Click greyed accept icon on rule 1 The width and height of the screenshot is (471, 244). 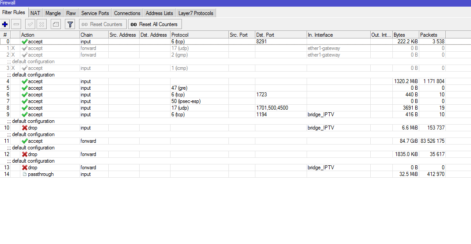pyautogui.click(x=25, y=48)
